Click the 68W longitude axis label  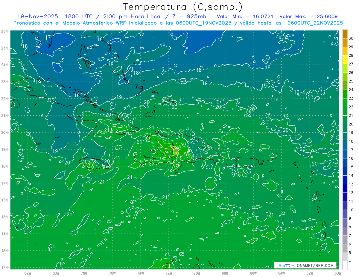pyautogui.click(x=225, y=273)
